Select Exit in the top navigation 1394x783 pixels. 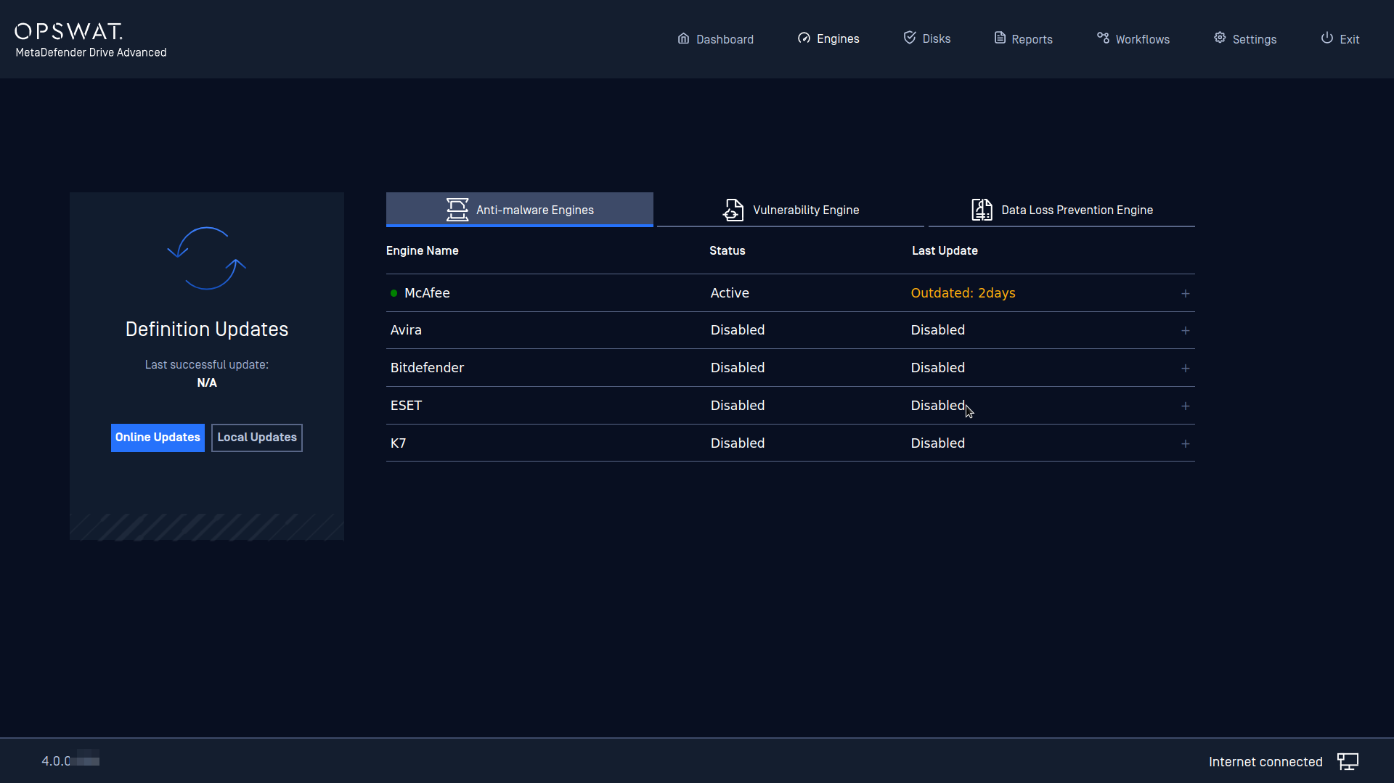point(1340,39)
